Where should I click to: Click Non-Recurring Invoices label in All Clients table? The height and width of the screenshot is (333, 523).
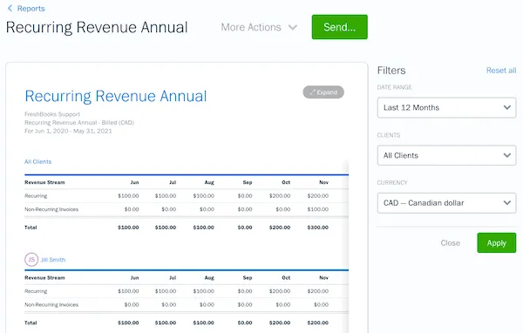pyautogui.click(x=51, y=209)
